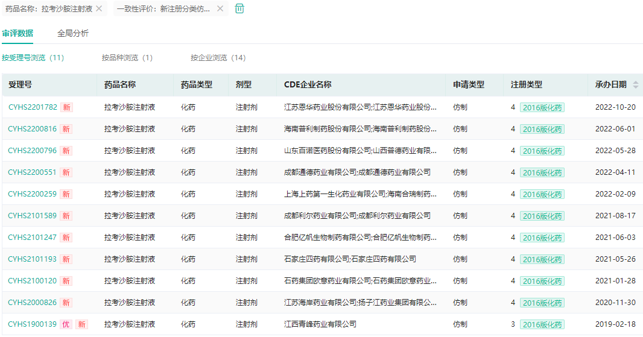This screenshot has width=643, height=337.
Task: Open 按品种浏览 (1) view
Action: click(127, 58)
